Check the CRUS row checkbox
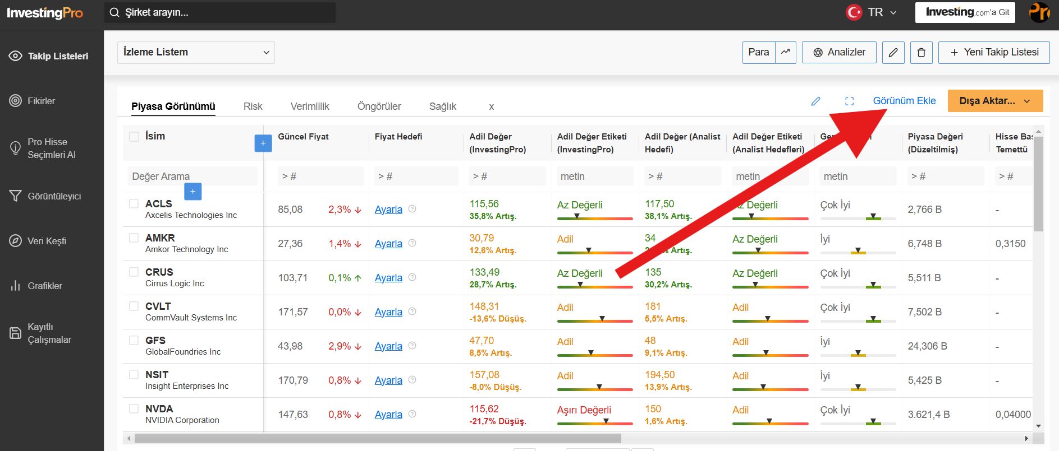 point(134,272)
